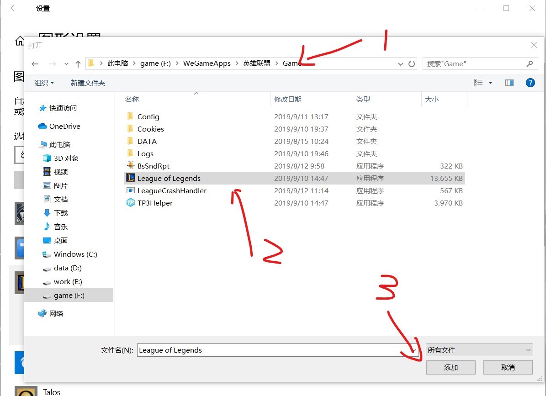This screenshot has width=546, height=396.
Task: Select the TP3Helper application icon
Action: (x=131, y=202)
